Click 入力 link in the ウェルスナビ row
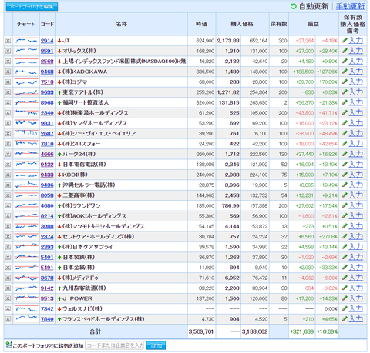This screenshot has width=370, height=353. pos(356,308)
